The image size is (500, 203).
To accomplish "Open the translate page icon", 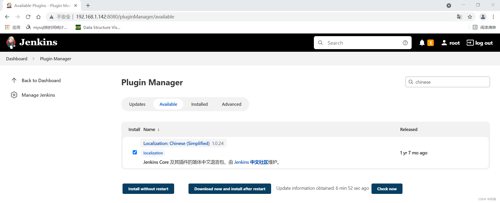I will tap(459, 17).
